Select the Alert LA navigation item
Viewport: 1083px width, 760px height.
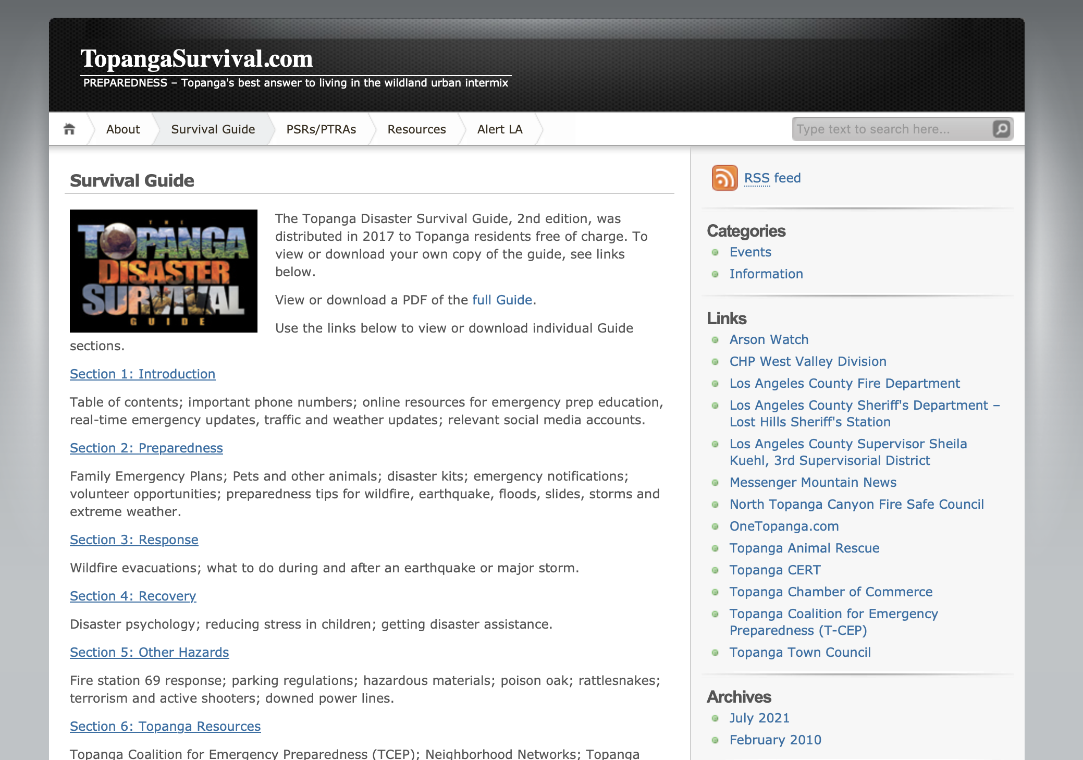499,129
